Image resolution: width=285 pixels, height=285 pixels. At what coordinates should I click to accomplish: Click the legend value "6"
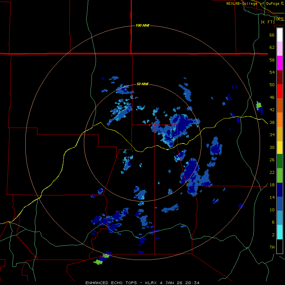pyautogui.click(x=273, y=223)
